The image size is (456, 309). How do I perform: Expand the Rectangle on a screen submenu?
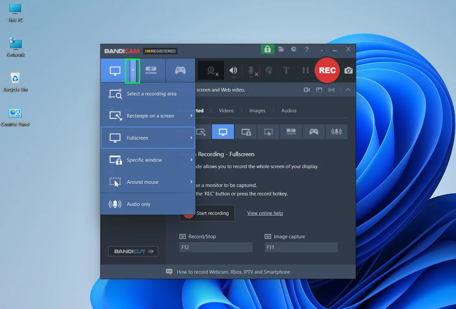click(x=192, y=116)
